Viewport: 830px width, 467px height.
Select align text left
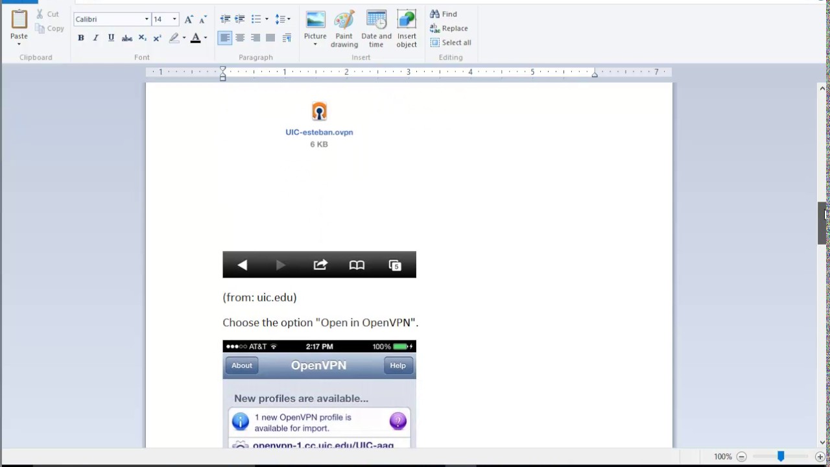(225, 38)
